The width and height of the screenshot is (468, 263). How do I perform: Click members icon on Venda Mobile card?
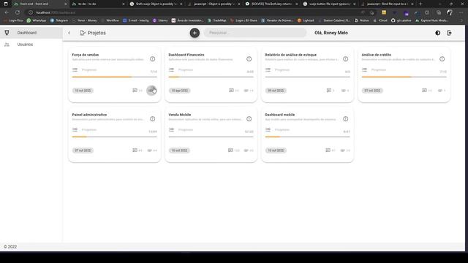click(x=246, y=150)
